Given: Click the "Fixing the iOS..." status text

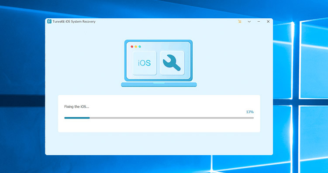Looking at the screenshot, I should pos(76,107).
